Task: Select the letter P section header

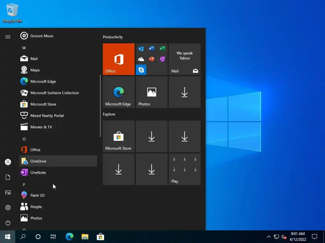Action: coord(24,184)
